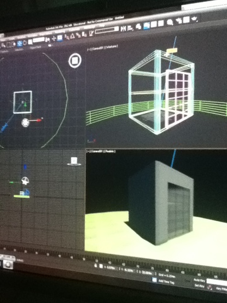The image size is (227, 303).
Task: Open the key selection dropdown beside Auto Key
Action: 217,282
